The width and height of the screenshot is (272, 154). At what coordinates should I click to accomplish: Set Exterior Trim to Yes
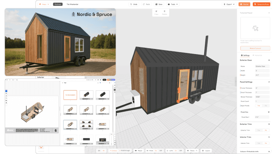point(259,130)
